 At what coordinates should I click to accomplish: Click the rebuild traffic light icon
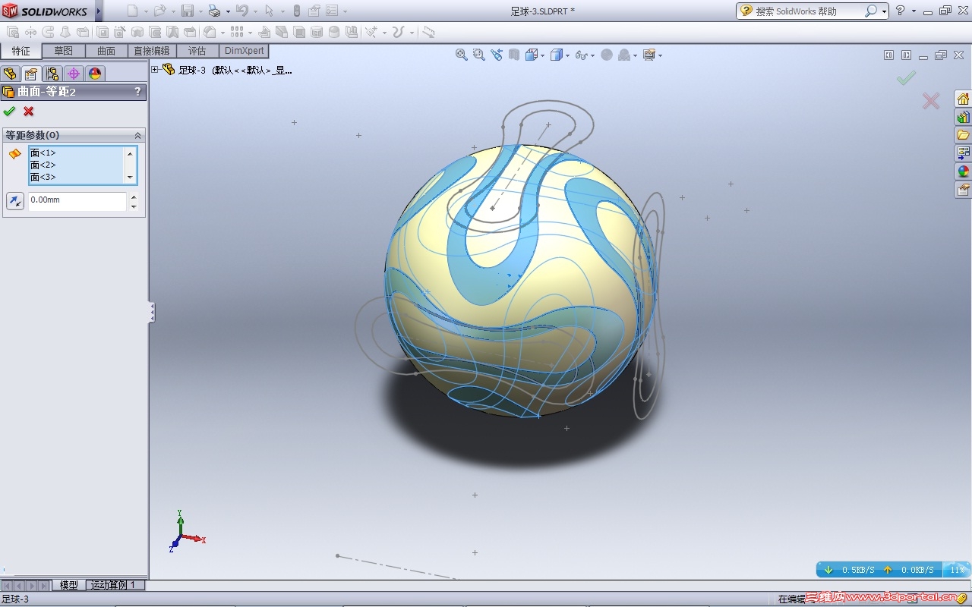[x=296, y=11]
